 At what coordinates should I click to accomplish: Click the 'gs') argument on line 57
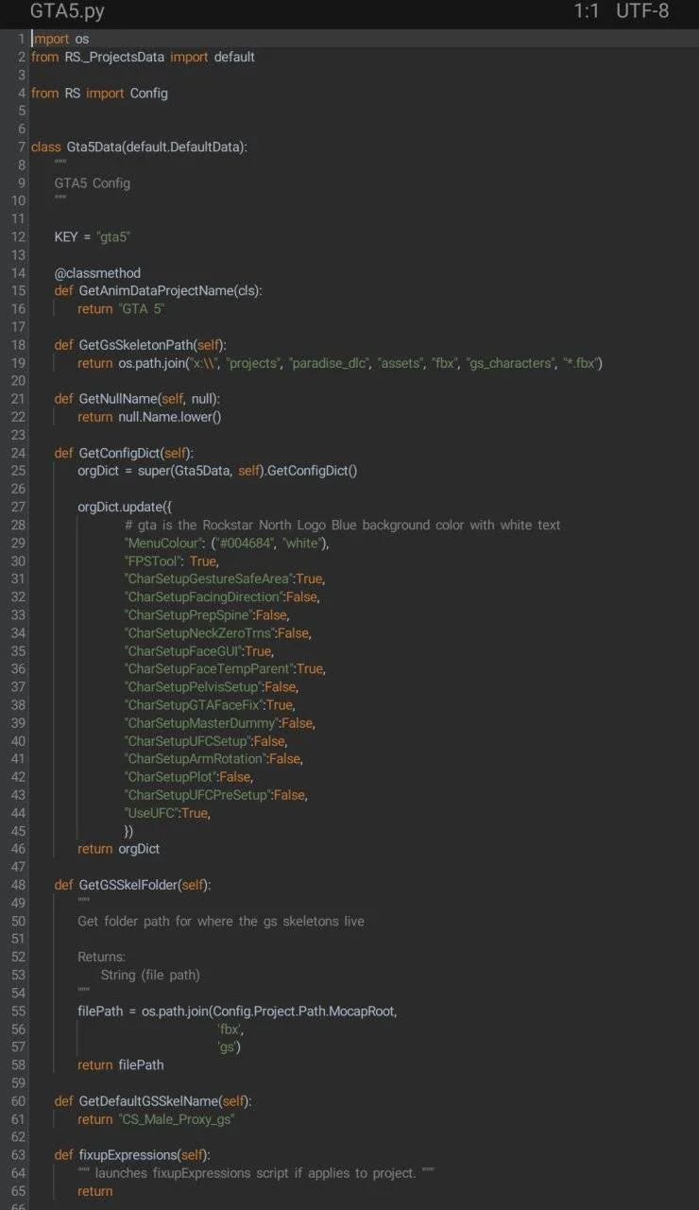click(x=229, y=1046)
